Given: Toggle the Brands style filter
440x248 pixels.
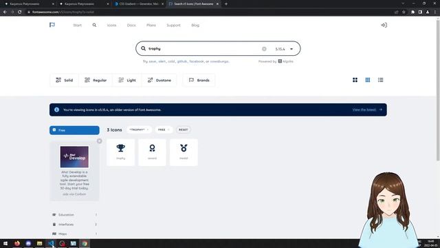Looking at the screenshot, I should coord(199,80).
